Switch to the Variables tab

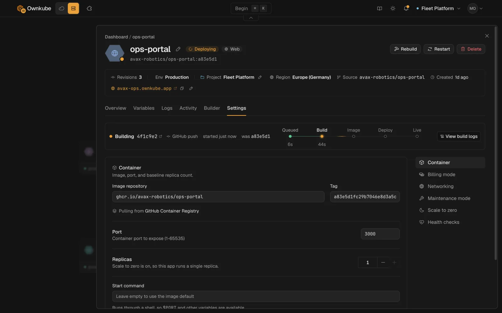click(x=144, y=108)
